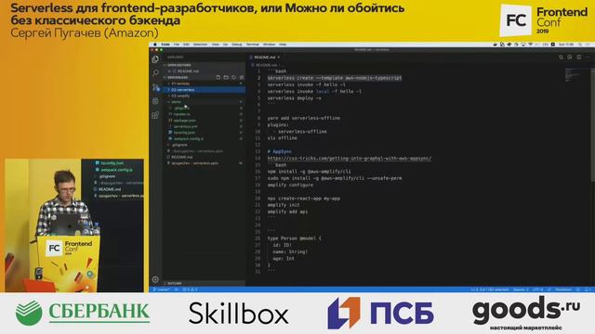
Task: Close README.md under Open Editors
Action: click(x=169, y=71)
